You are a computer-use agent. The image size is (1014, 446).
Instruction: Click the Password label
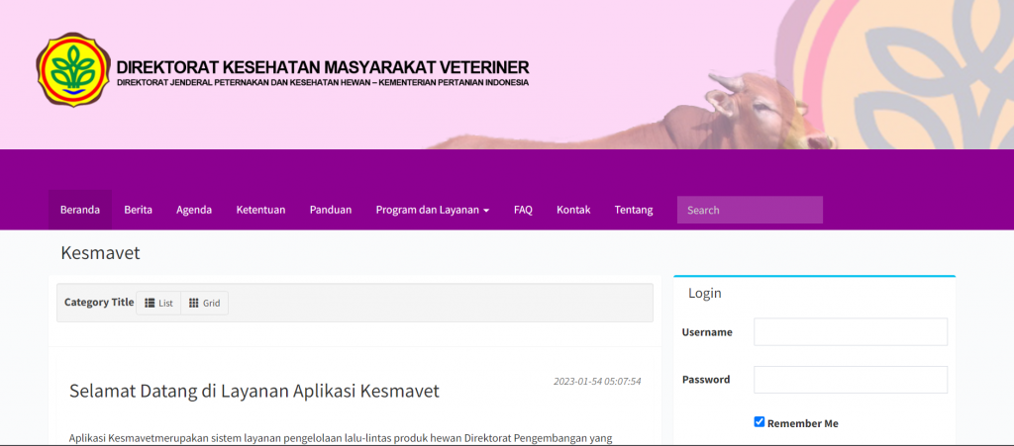706,380
